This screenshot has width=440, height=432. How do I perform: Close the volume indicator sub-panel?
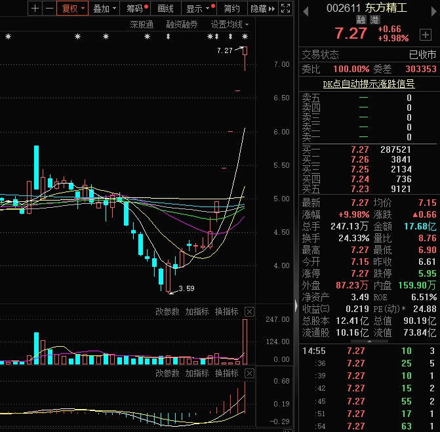pyautogui.click(x=250, y=311)
